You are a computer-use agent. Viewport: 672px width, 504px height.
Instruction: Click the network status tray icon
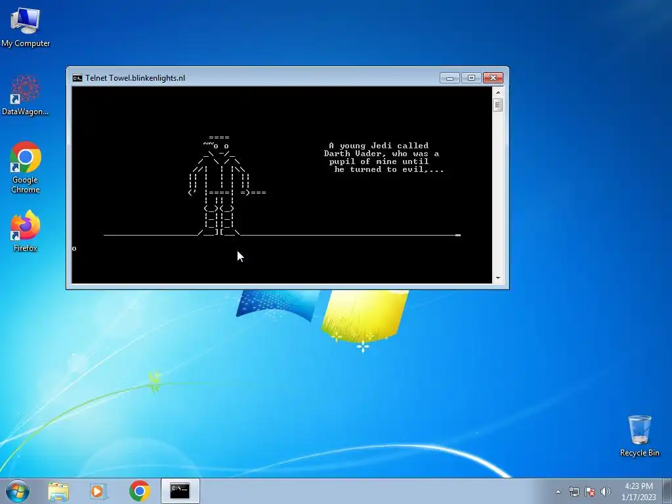(x=574, y=492)
